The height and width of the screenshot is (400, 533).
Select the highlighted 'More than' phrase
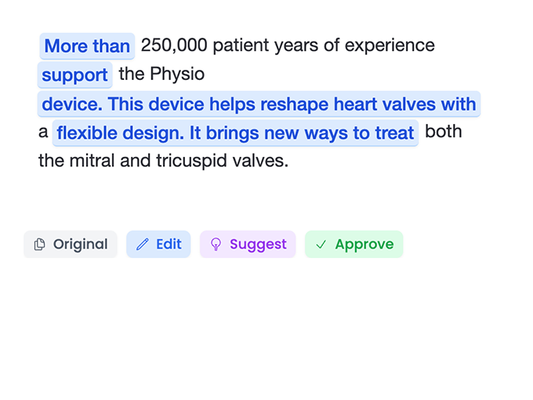coord(87,46)
